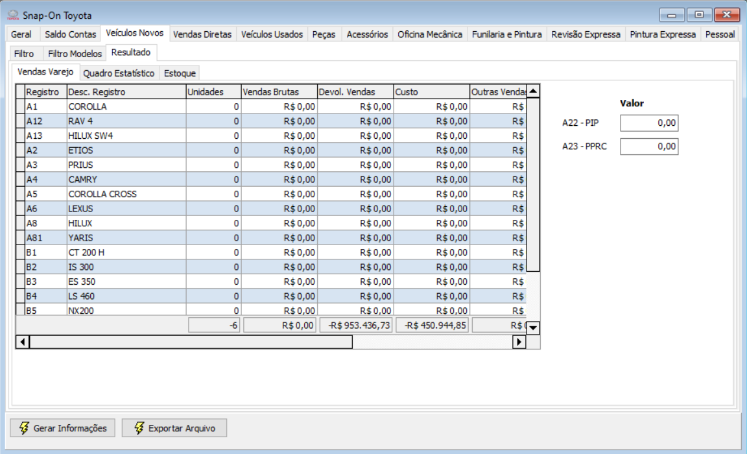This screenshot has width=747, height=454.
Task: Click the A81 registro cell
Action: pos(46,238)
